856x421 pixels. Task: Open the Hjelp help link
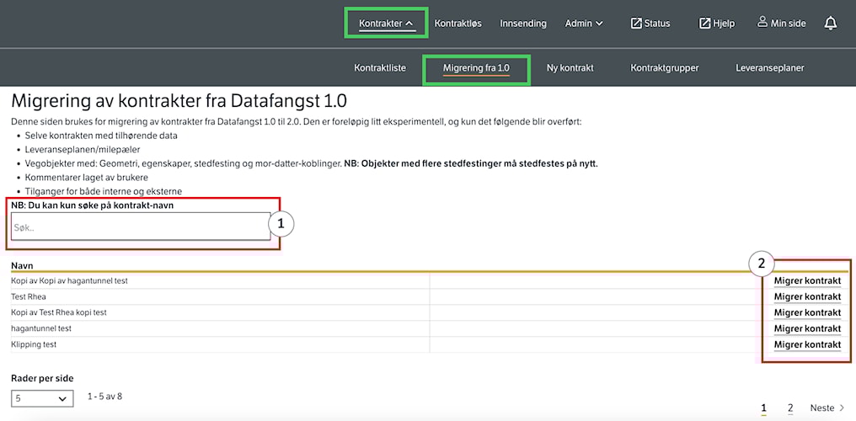[x=717, y=24]
